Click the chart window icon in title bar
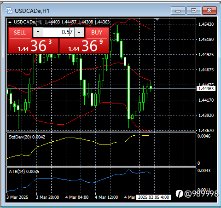Viewport: 221px width, 208px height. click(x=9, y=11)
